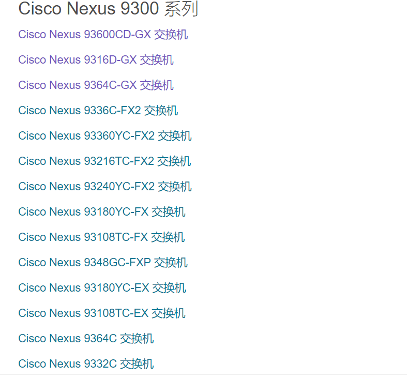
Task: Click the 9332C model number text
Action: [x=100, y=364]
